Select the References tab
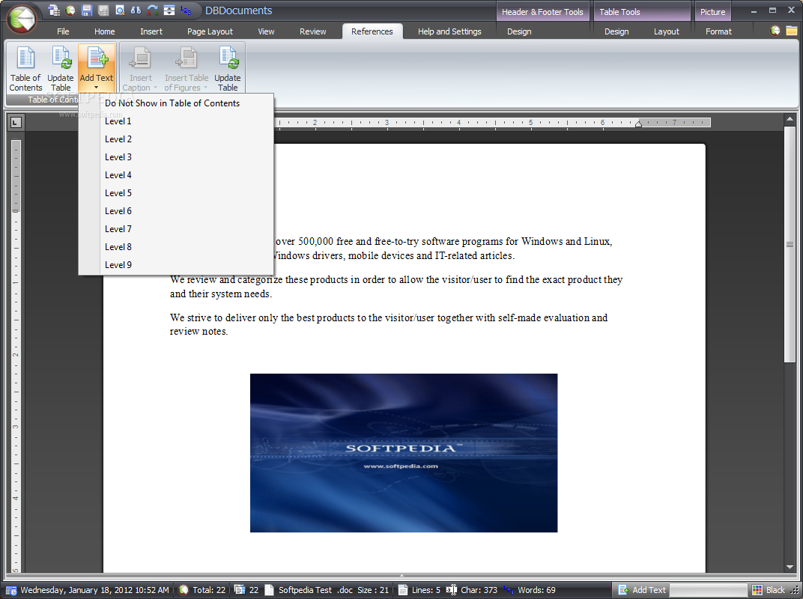The image size is (803, 599). pyautogui.click(x=372, y=31)
